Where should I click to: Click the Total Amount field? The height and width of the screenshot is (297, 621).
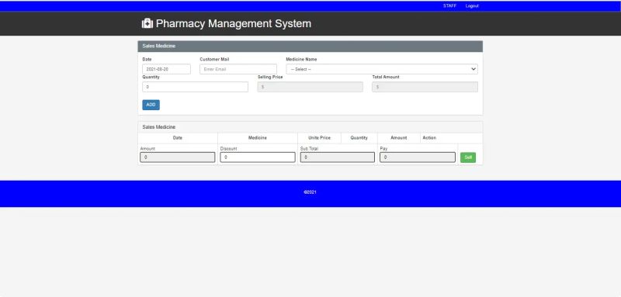pos(425,87)
